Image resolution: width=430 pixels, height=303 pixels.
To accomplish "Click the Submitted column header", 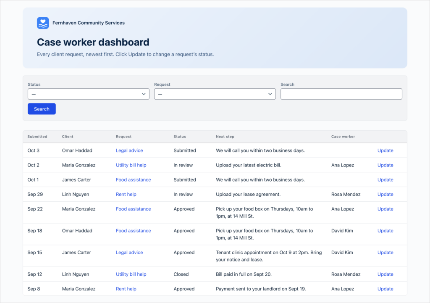I will coord(37,137).
